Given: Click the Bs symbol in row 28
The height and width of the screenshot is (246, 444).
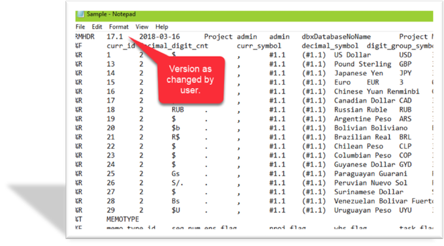Looking at the screenshot, I should pos(176,201).
